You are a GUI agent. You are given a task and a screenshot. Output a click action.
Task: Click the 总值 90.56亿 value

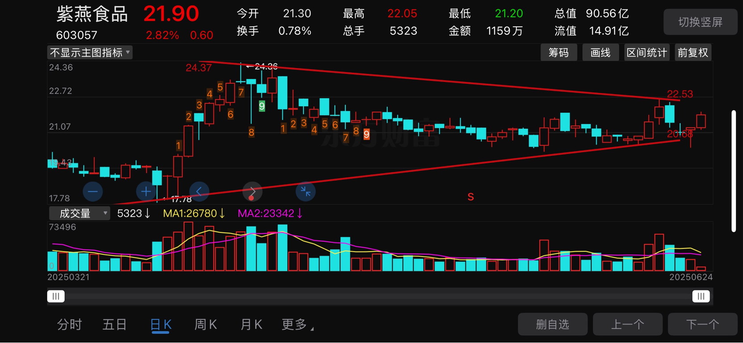point(607,13)
